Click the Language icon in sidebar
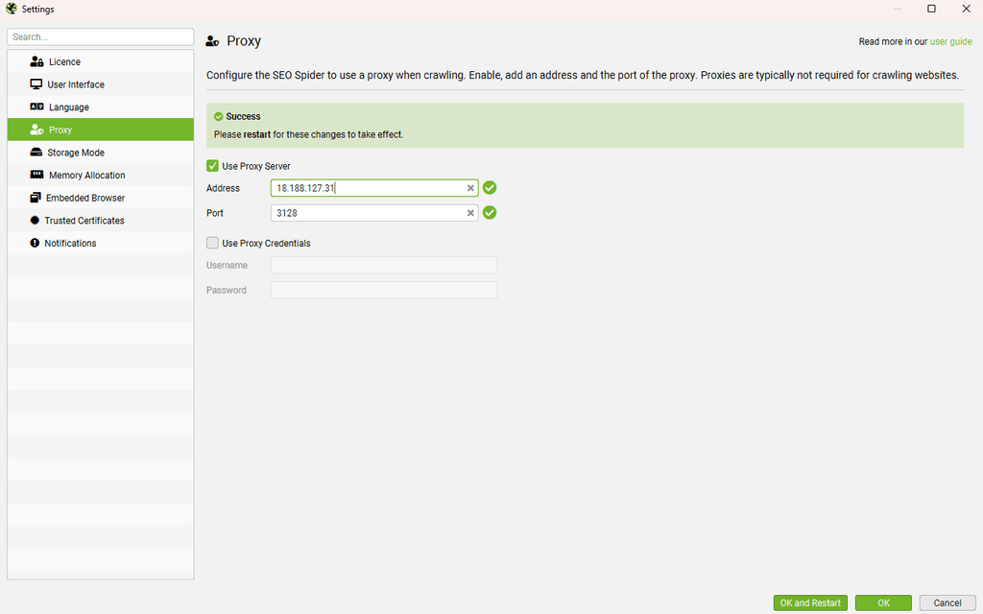The height and width of the screenshot is (614, 983). 37,107
